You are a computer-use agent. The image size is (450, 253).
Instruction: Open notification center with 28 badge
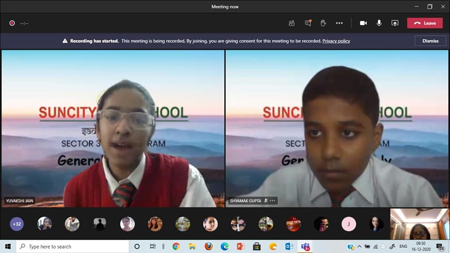point(440,246)
